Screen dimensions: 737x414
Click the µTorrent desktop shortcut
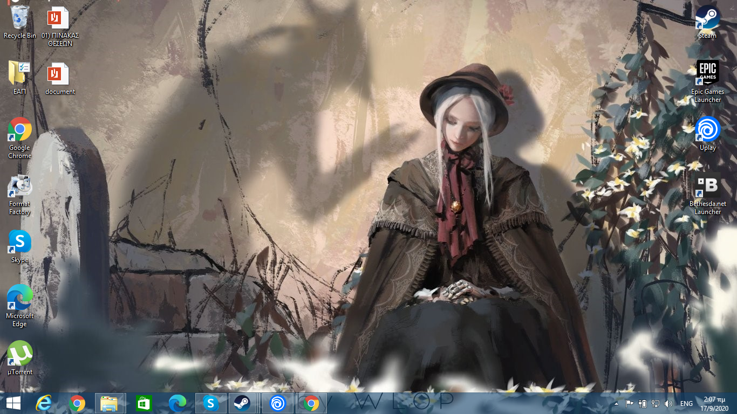pyautogui.click(x=20, y=355)
